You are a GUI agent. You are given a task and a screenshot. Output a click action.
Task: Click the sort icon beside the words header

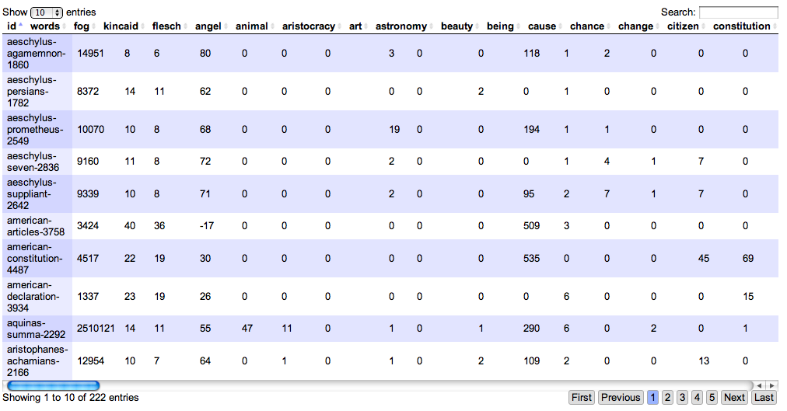tap(65, 26)
